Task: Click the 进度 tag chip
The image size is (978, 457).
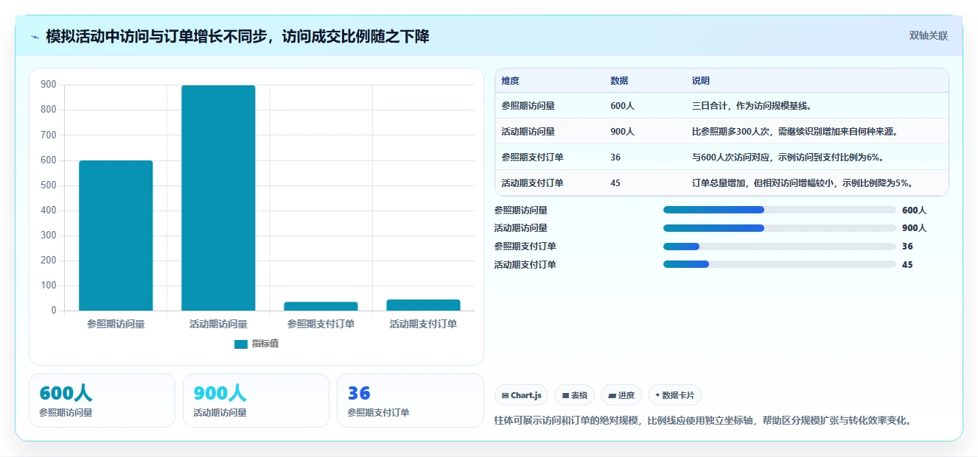Action: 621,395
